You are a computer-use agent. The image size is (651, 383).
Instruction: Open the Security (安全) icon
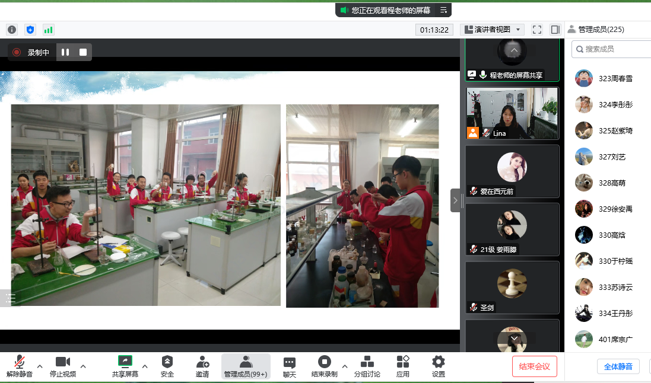click(x=167, y=366)
